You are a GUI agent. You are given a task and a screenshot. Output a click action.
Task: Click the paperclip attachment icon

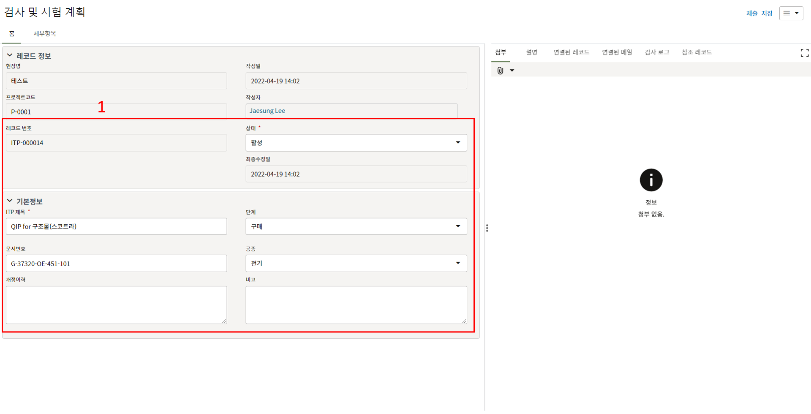500,71
